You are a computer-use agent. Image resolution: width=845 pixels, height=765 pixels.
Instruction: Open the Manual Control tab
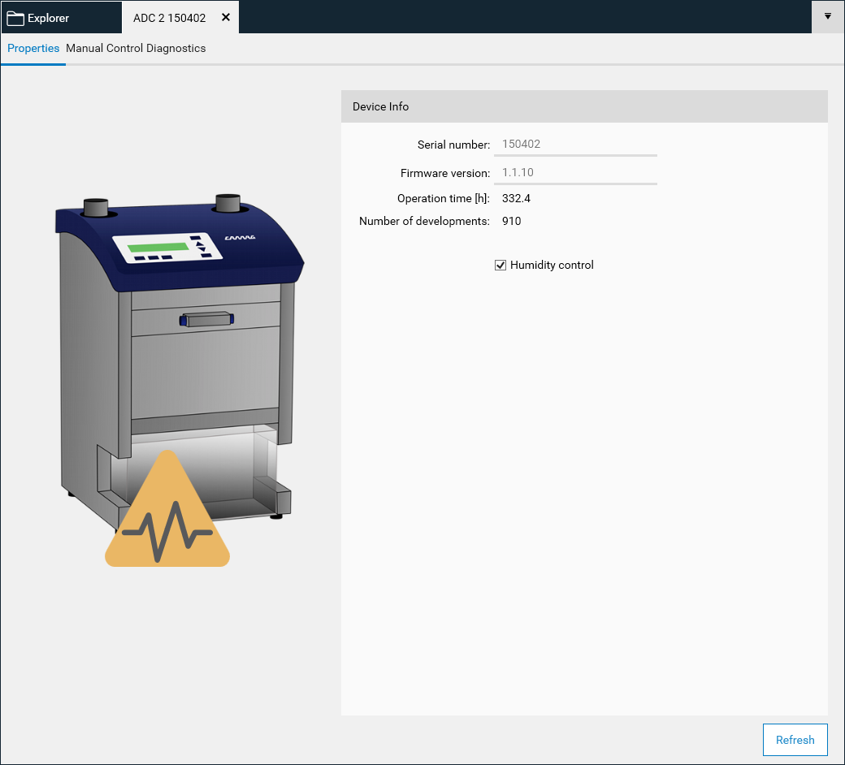point(104,48)
